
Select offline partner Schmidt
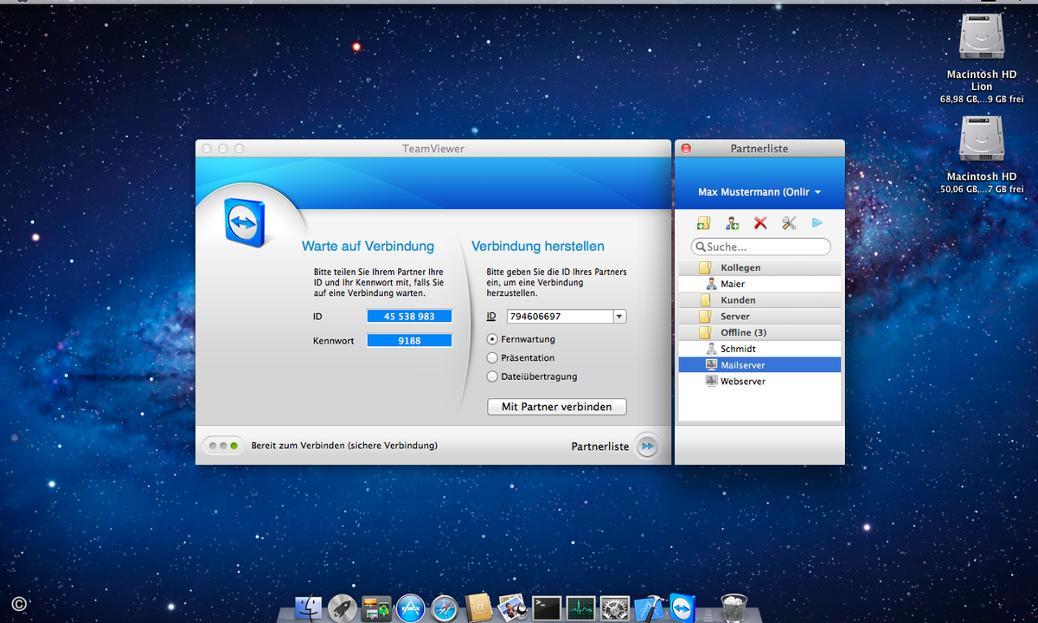[x=759, y=349]
